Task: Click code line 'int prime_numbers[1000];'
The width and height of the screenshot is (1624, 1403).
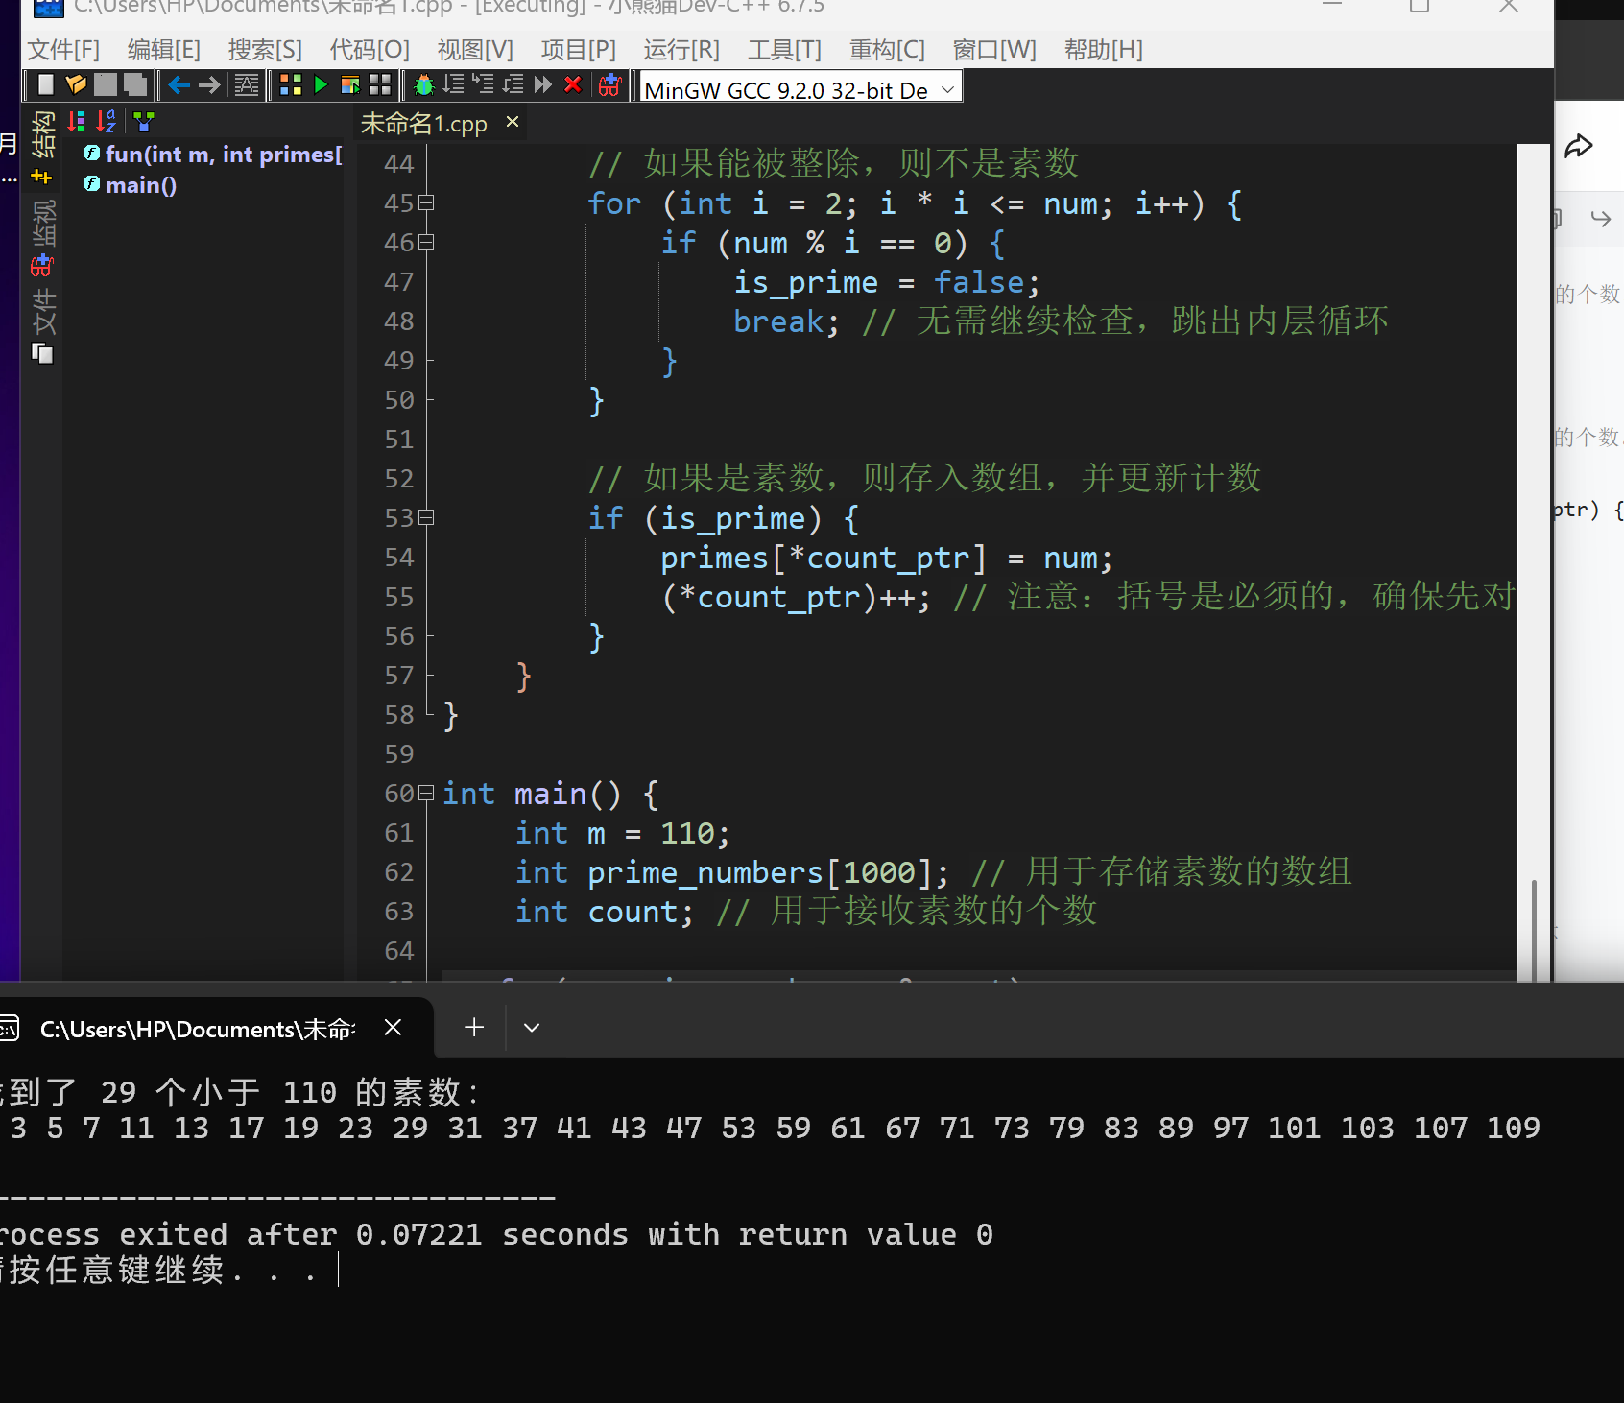Action: (x=732, y=871)
